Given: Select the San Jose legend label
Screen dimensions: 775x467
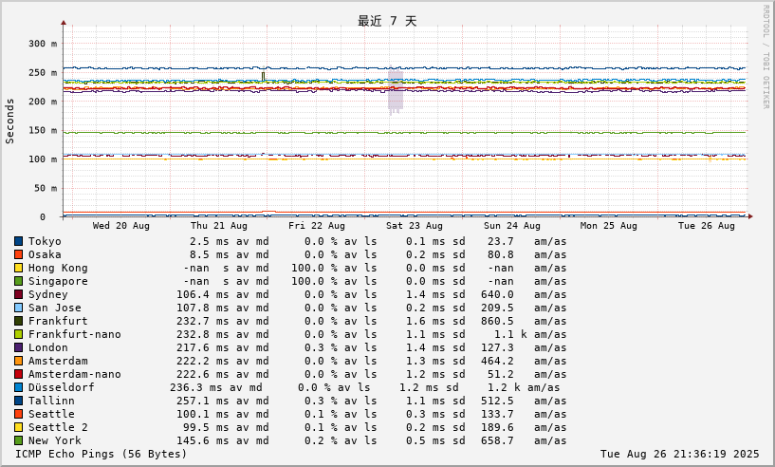Looking at the screenshot, I should (54, 308).
